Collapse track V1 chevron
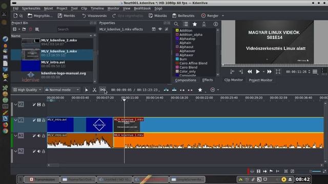328x184 pixels. tap(15, 120)
